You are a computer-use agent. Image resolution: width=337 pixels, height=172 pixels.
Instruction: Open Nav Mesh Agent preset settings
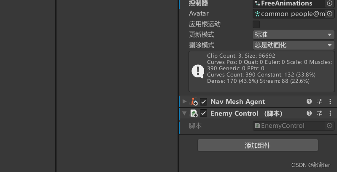(x=320, y=101)
